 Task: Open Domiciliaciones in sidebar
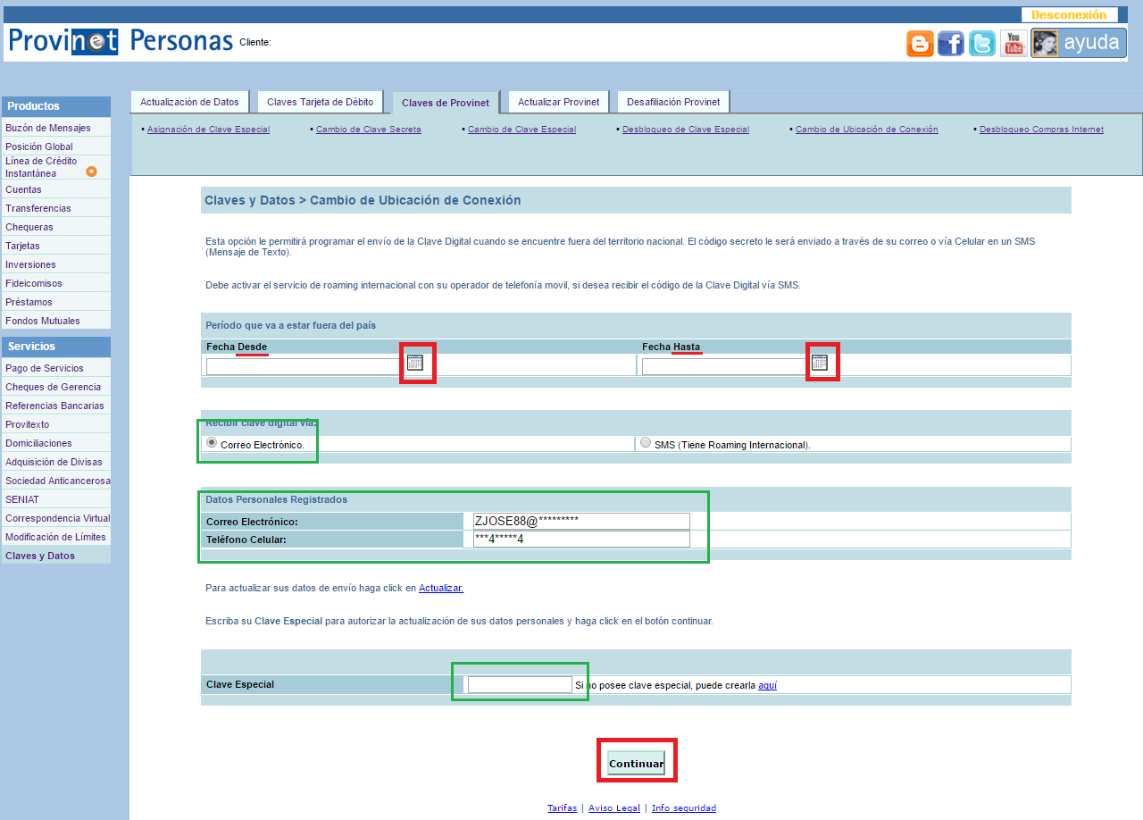56,443
